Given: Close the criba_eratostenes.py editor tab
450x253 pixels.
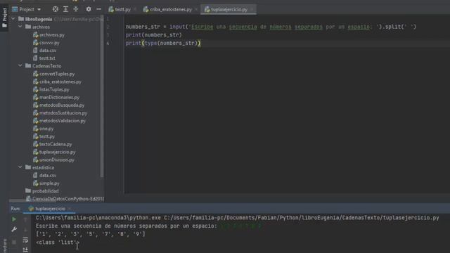Looking at the screenshot, I should [x=196, y=9].
